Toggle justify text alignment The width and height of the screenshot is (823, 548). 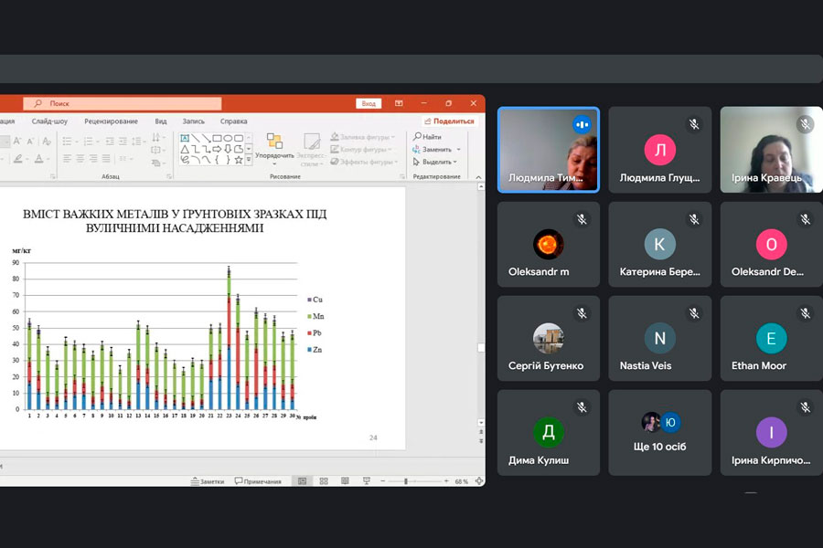click(x=106, y=158)
